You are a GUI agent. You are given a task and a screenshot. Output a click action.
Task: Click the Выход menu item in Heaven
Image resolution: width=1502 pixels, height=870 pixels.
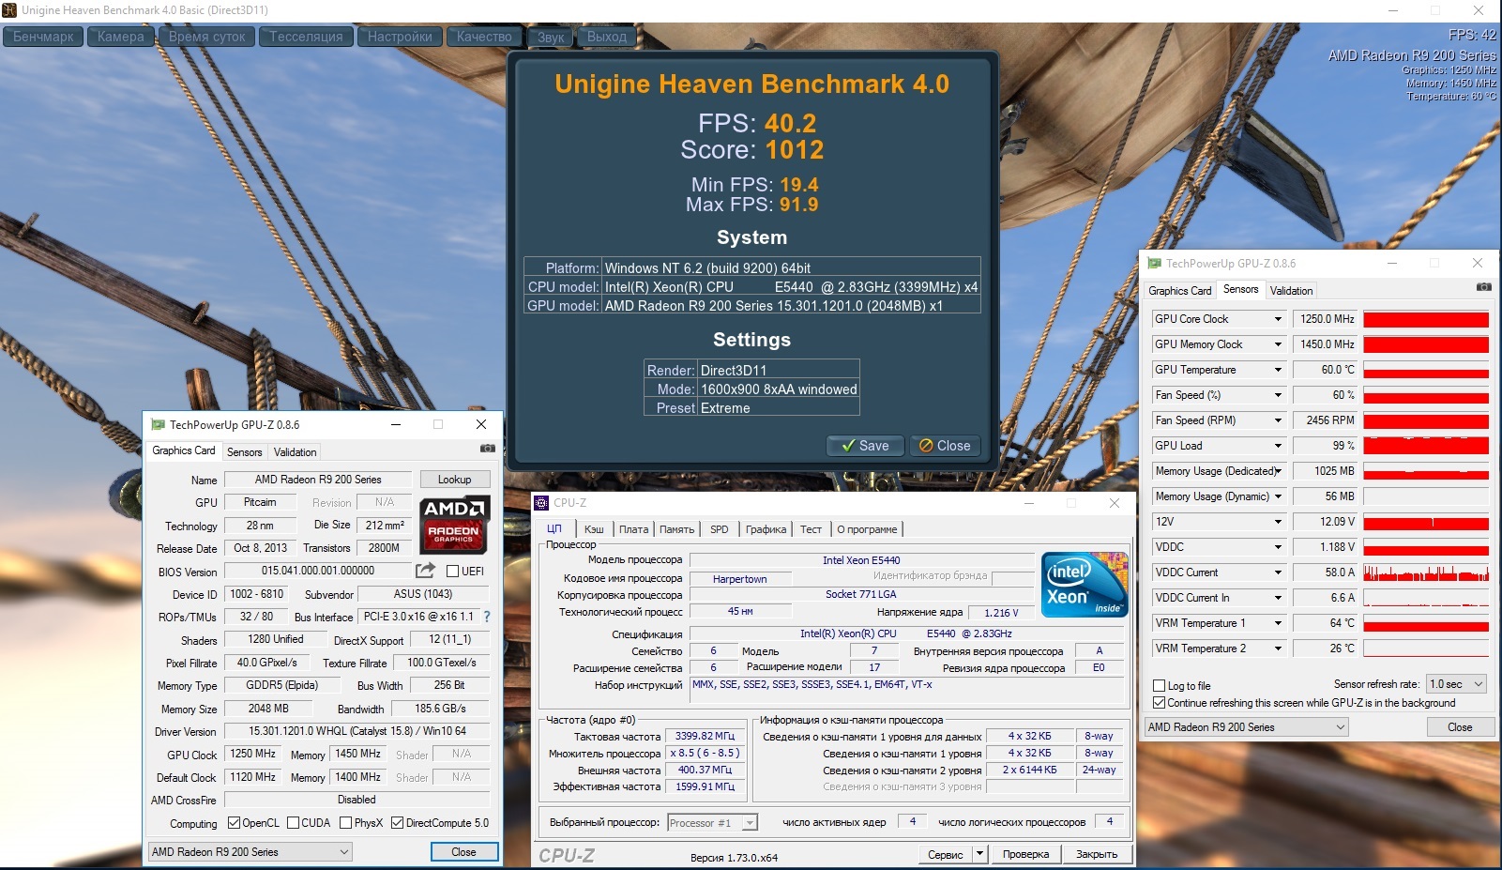pos(607,37)
